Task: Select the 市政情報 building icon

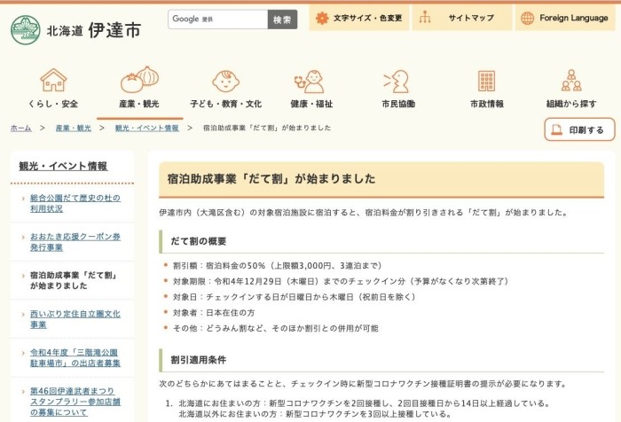Action: 486,81
